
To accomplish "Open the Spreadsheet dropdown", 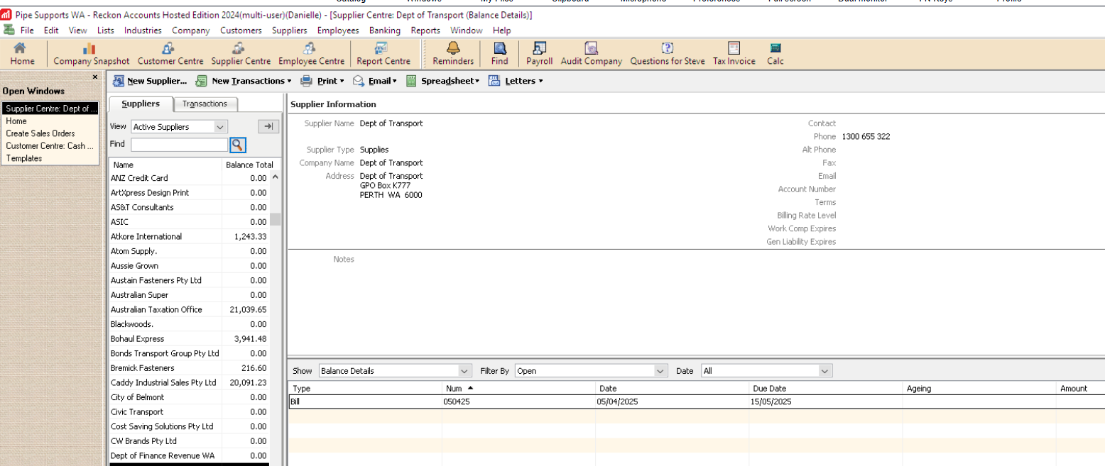I will coord(442,81).
